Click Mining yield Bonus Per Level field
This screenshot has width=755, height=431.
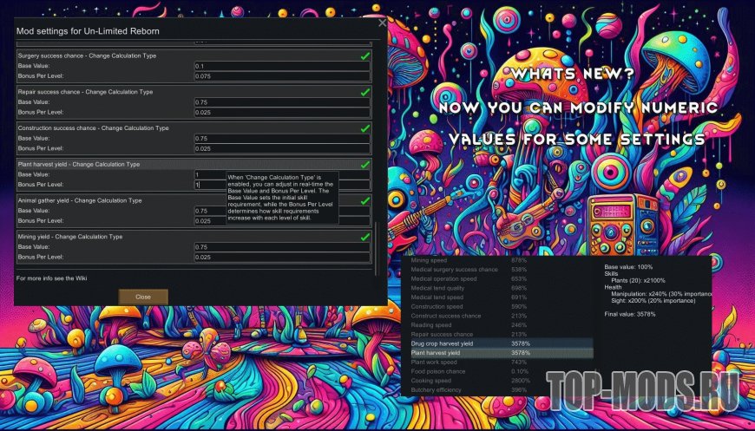(x=282, y=258)
